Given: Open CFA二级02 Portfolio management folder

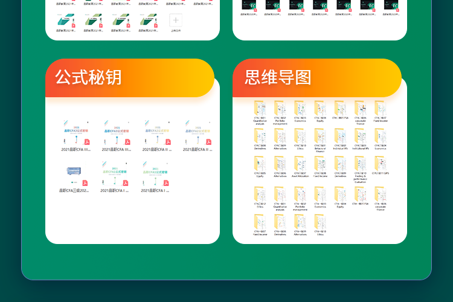Looking at the screenshot, I should tap(280, 113).
